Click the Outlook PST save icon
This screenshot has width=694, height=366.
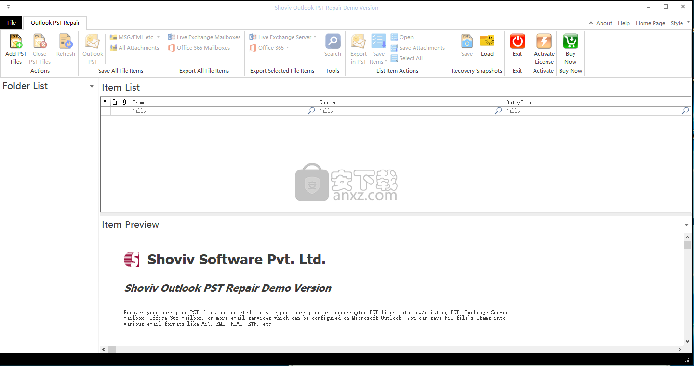coord(93,41)
